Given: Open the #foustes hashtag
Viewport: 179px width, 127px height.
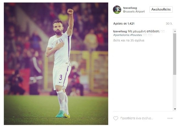Looking at the screenshot, I should [136, 35].
